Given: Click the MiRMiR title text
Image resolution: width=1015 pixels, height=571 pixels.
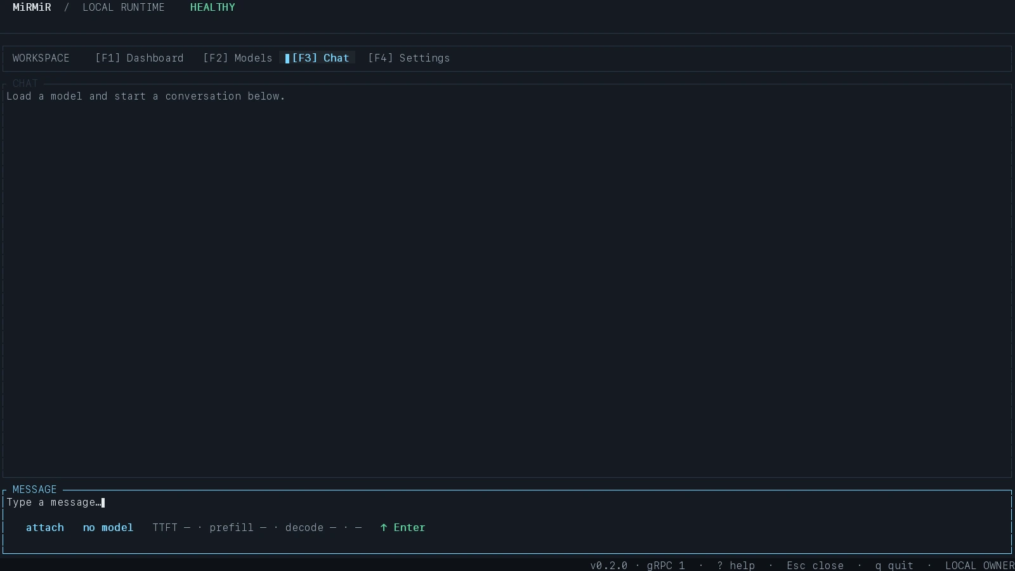Looking at the screenshot, I should click(x=32, y=7).
